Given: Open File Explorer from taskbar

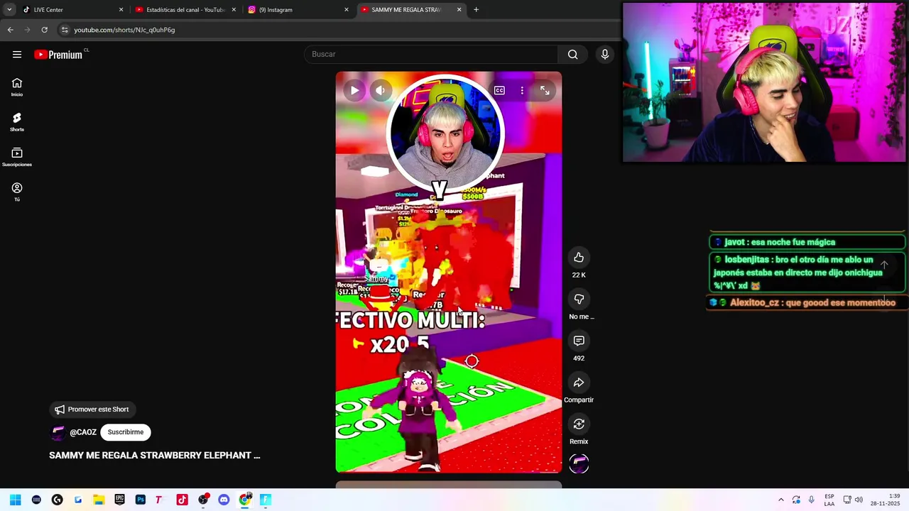Looking at the screenshot, I should (99, 500).
